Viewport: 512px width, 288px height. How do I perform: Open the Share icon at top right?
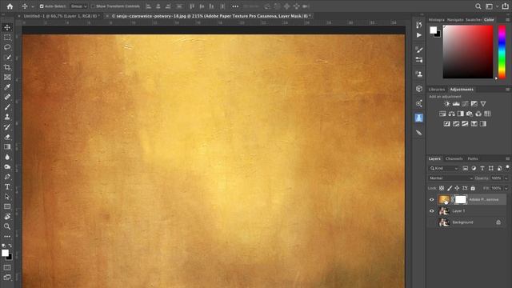(505, 6)
